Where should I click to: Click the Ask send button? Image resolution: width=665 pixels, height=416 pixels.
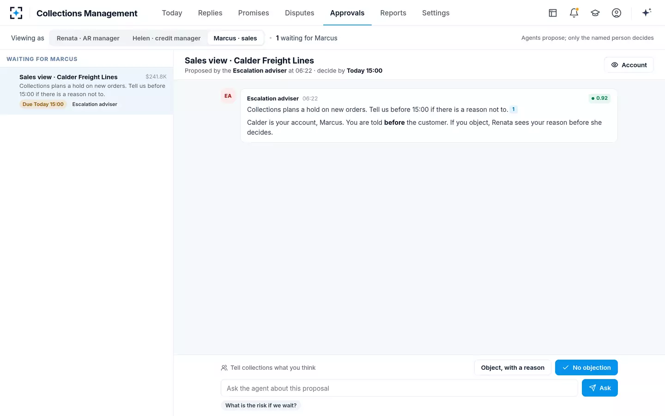pos(600,388)
